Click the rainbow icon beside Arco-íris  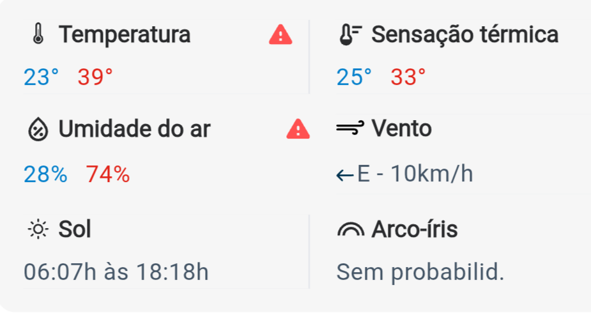coord(351,229)
